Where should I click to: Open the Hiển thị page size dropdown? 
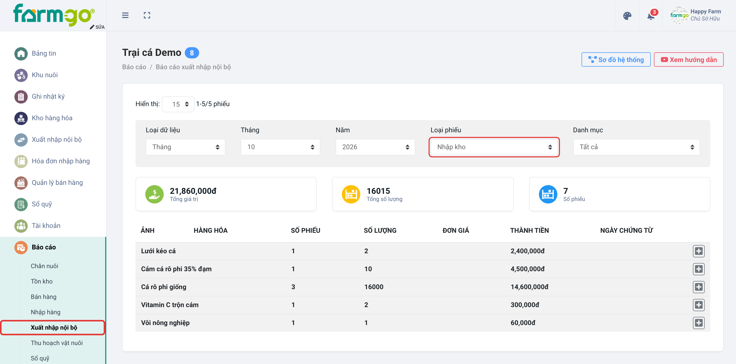click(178, 104)
